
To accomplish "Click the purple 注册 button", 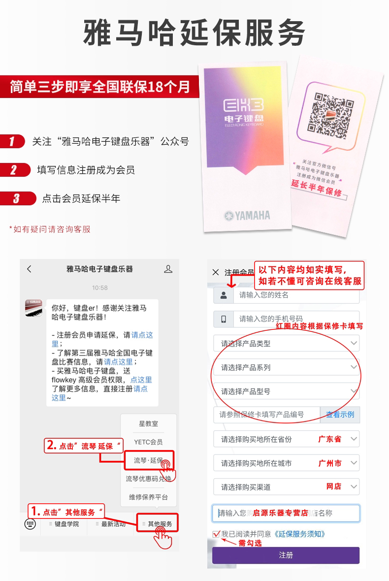I will (x=286, y=555).
